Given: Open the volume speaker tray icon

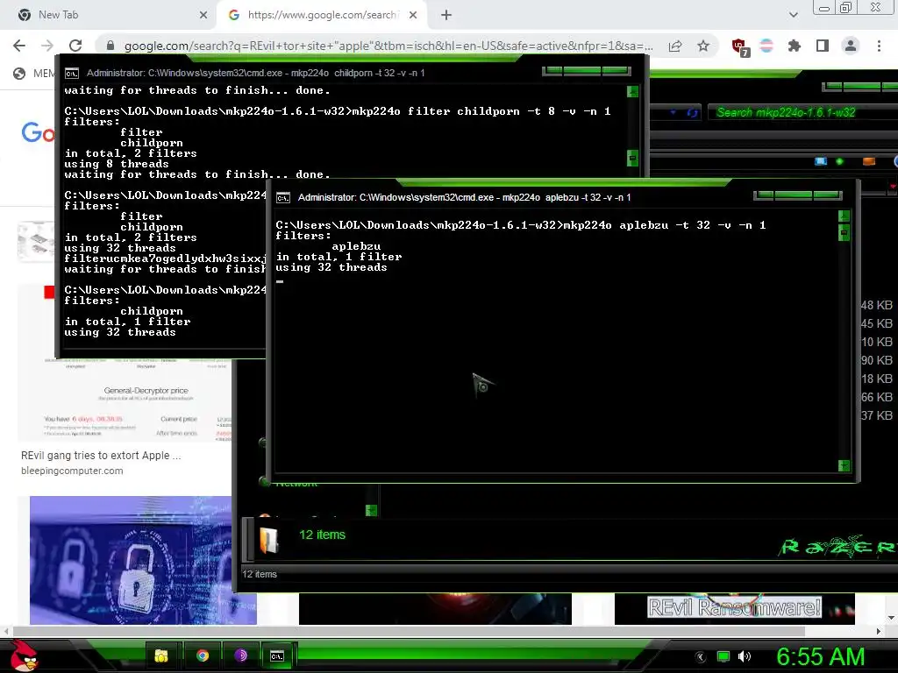Looking at the screenshot, I should click(x=745, y=656).
